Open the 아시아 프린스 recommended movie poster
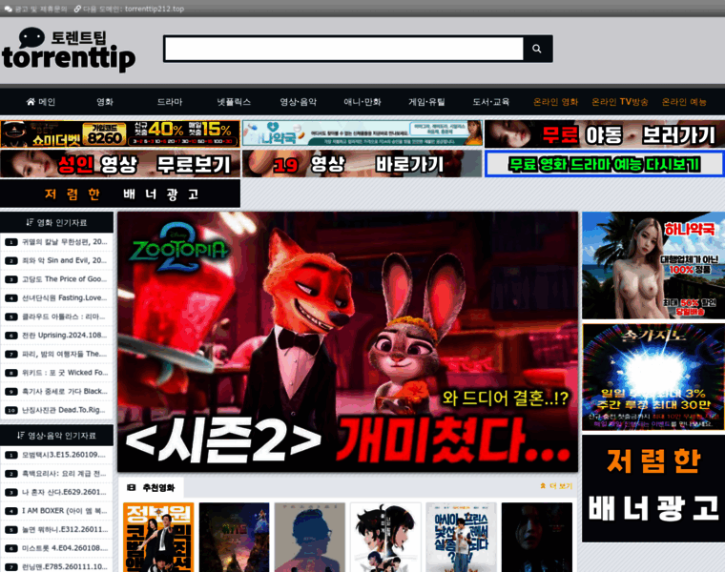 [461, 538]
